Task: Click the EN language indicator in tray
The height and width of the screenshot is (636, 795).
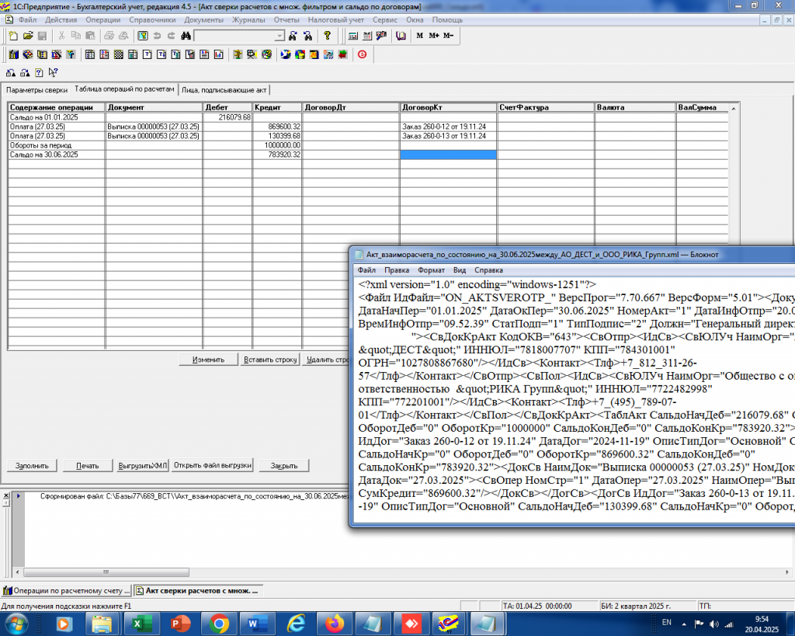Action: coord(666,622)
